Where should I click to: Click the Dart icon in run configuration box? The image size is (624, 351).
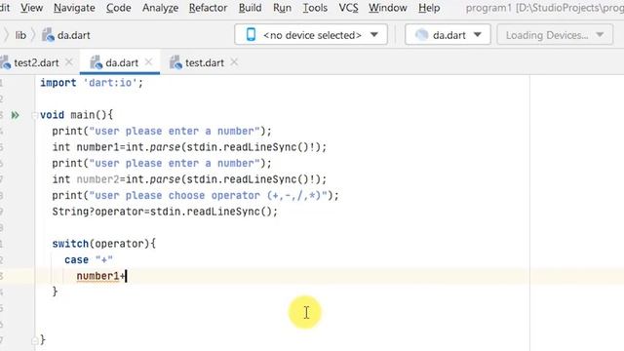pyautogui.click(x=422, y=35)
